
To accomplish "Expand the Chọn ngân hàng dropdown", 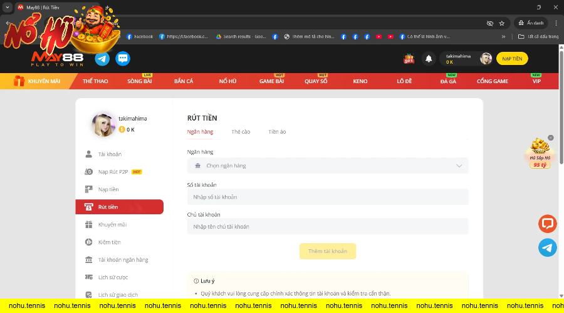I will 327,166.
